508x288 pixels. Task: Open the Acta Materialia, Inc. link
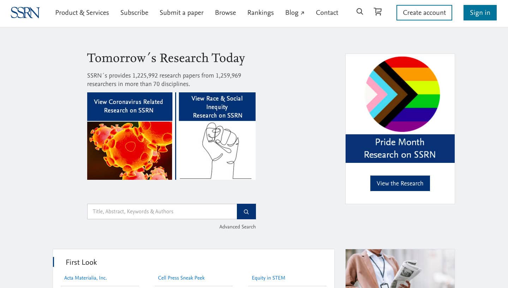[x=85, y=278]
